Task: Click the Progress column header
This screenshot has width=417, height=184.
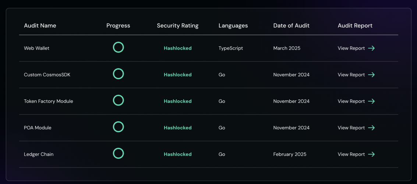Action: click(x=118, y=26)
